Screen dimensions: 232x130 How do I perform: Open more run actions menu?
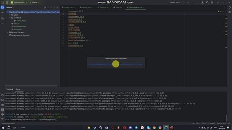(x=192, y=3)
